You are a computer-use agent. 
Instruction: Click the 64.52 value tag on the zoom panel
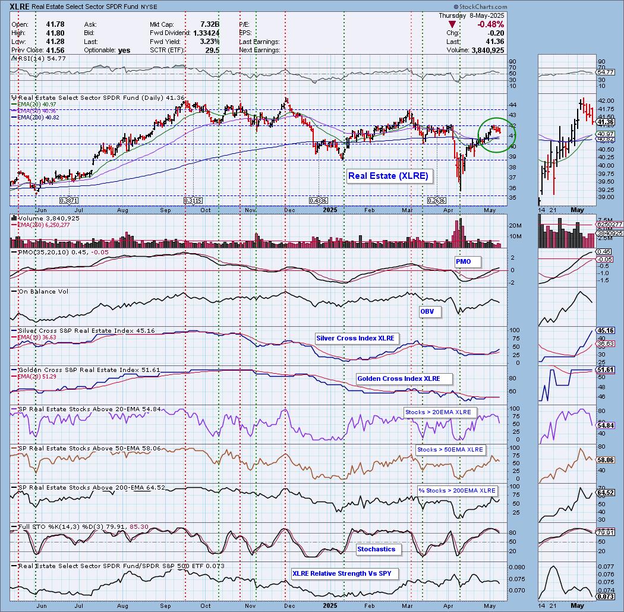point(605,493)
